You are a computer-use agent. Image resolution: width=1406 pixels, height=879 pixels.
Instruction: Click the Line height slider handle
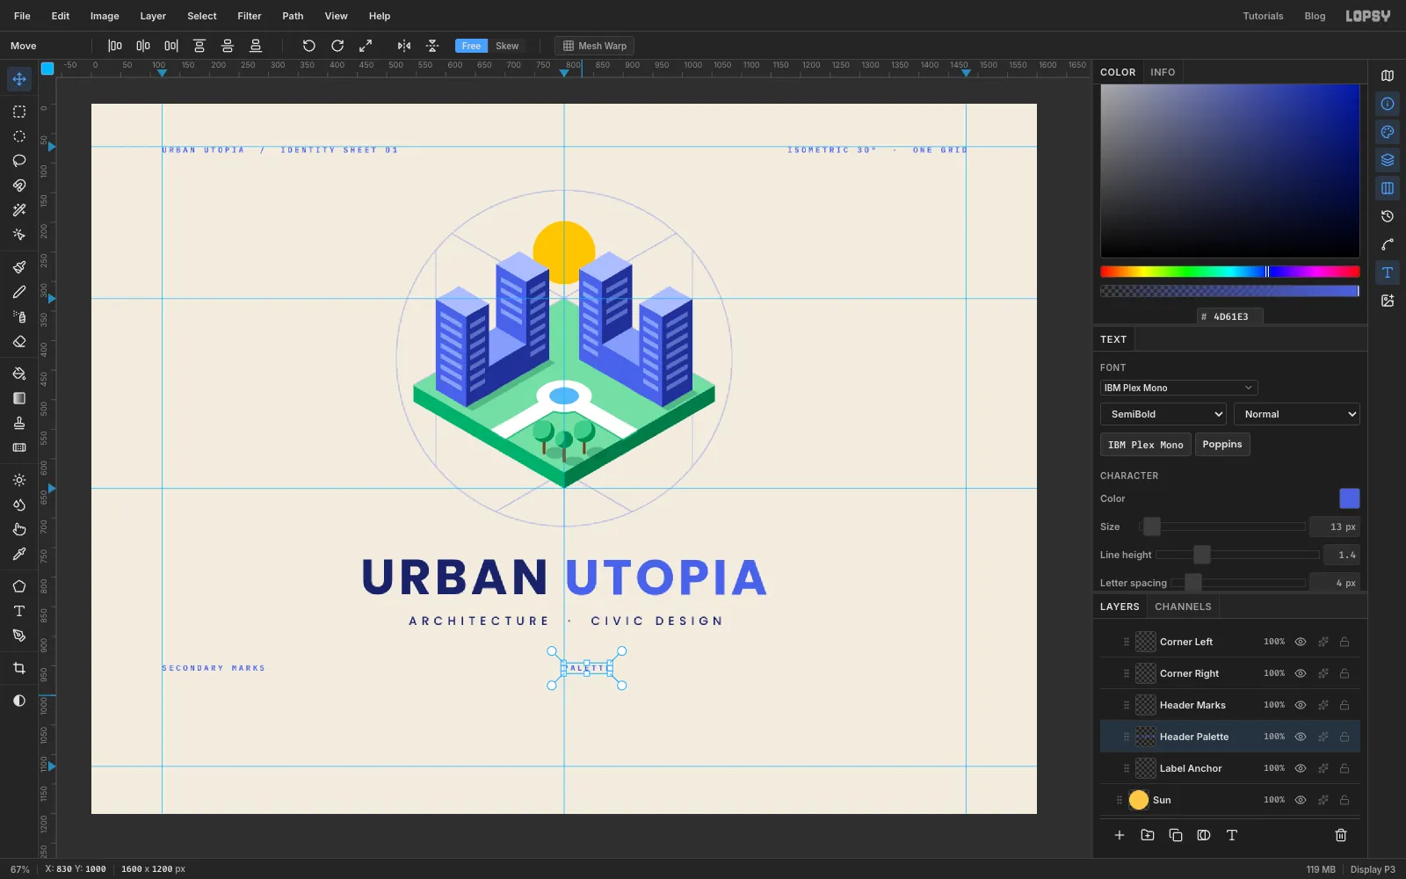(1202, 555)
